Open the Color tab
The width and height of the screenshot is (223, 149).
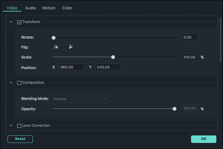[67, 8]
